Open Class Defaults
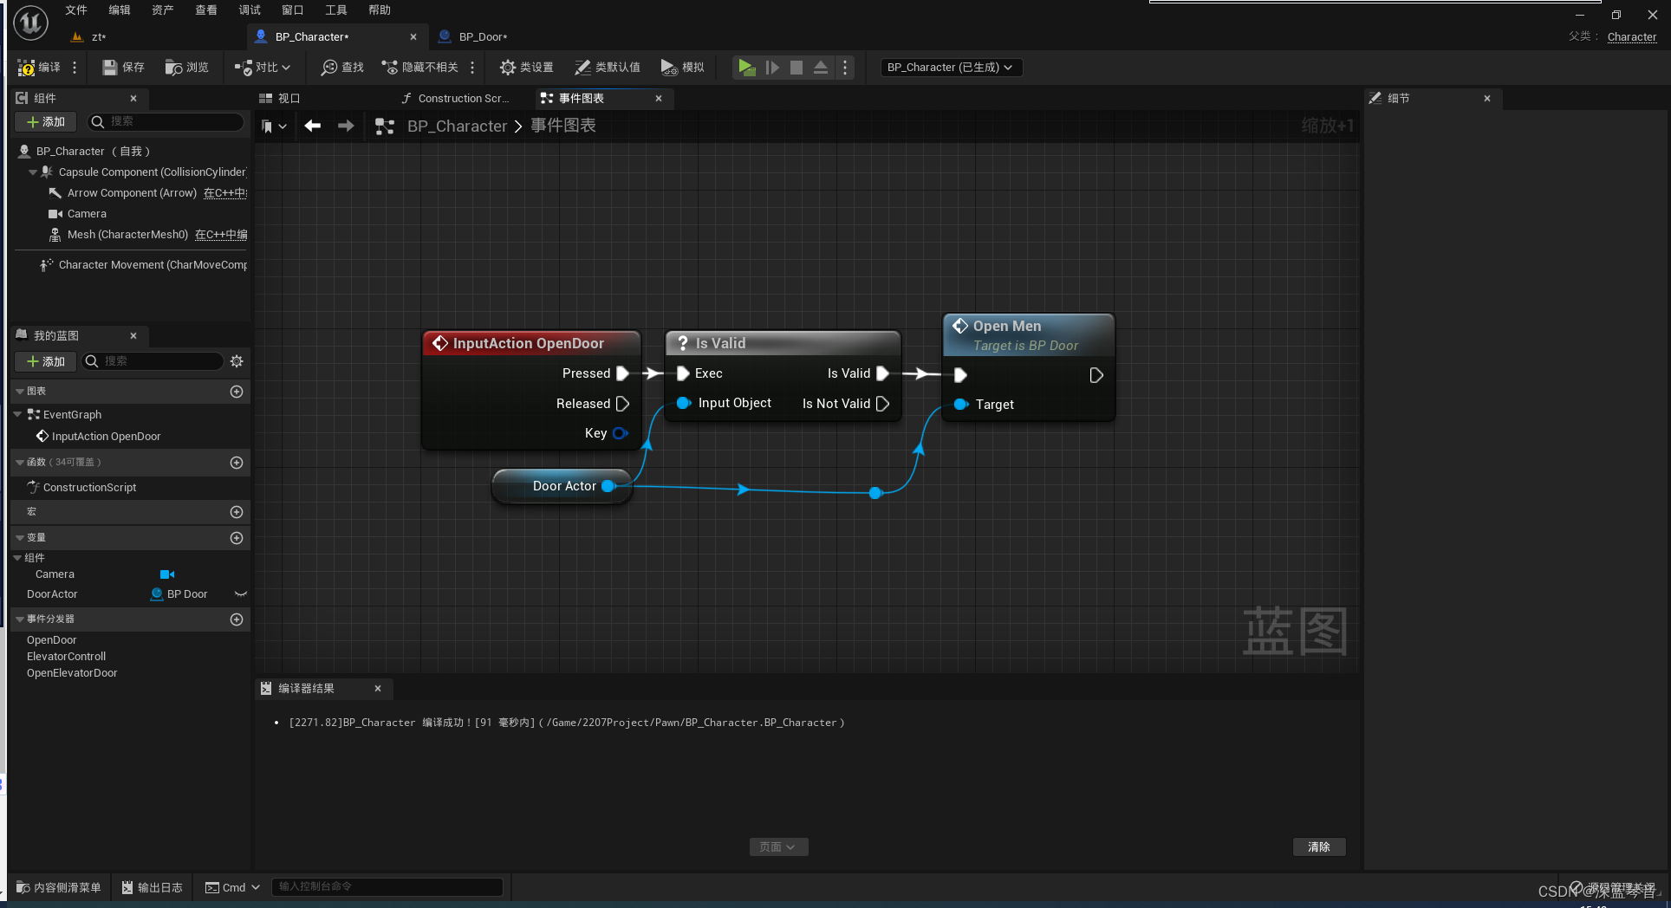 tap(608, 67)
